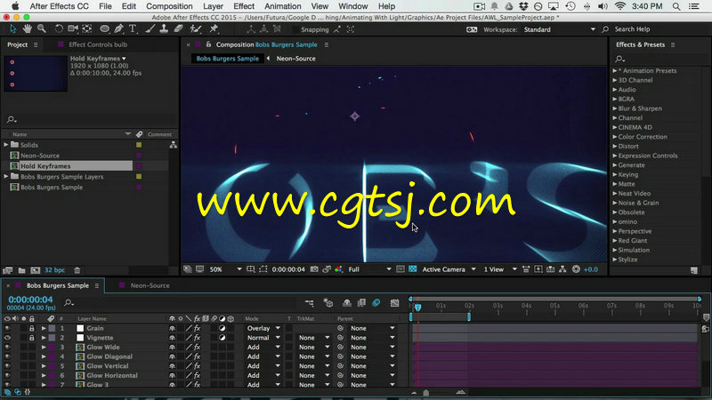Click viewer timecode 0:00:00:04
The width and height of the screenshot is (712, 400).
pyautogui.click(x=288, y=269)
